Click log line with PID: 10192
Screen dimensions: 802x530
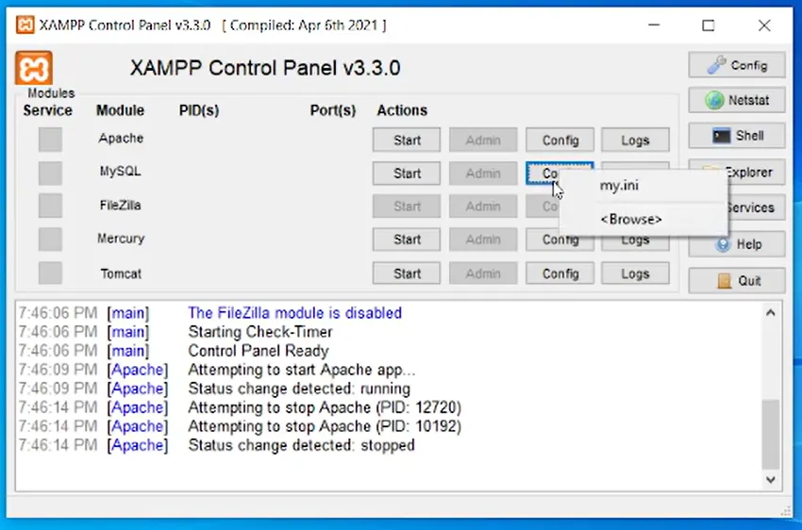[325, 426]
